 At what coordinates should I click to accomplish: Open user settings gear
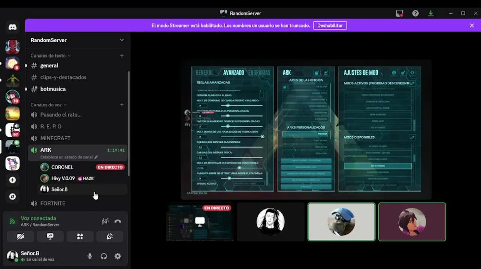tap(118, 256)
